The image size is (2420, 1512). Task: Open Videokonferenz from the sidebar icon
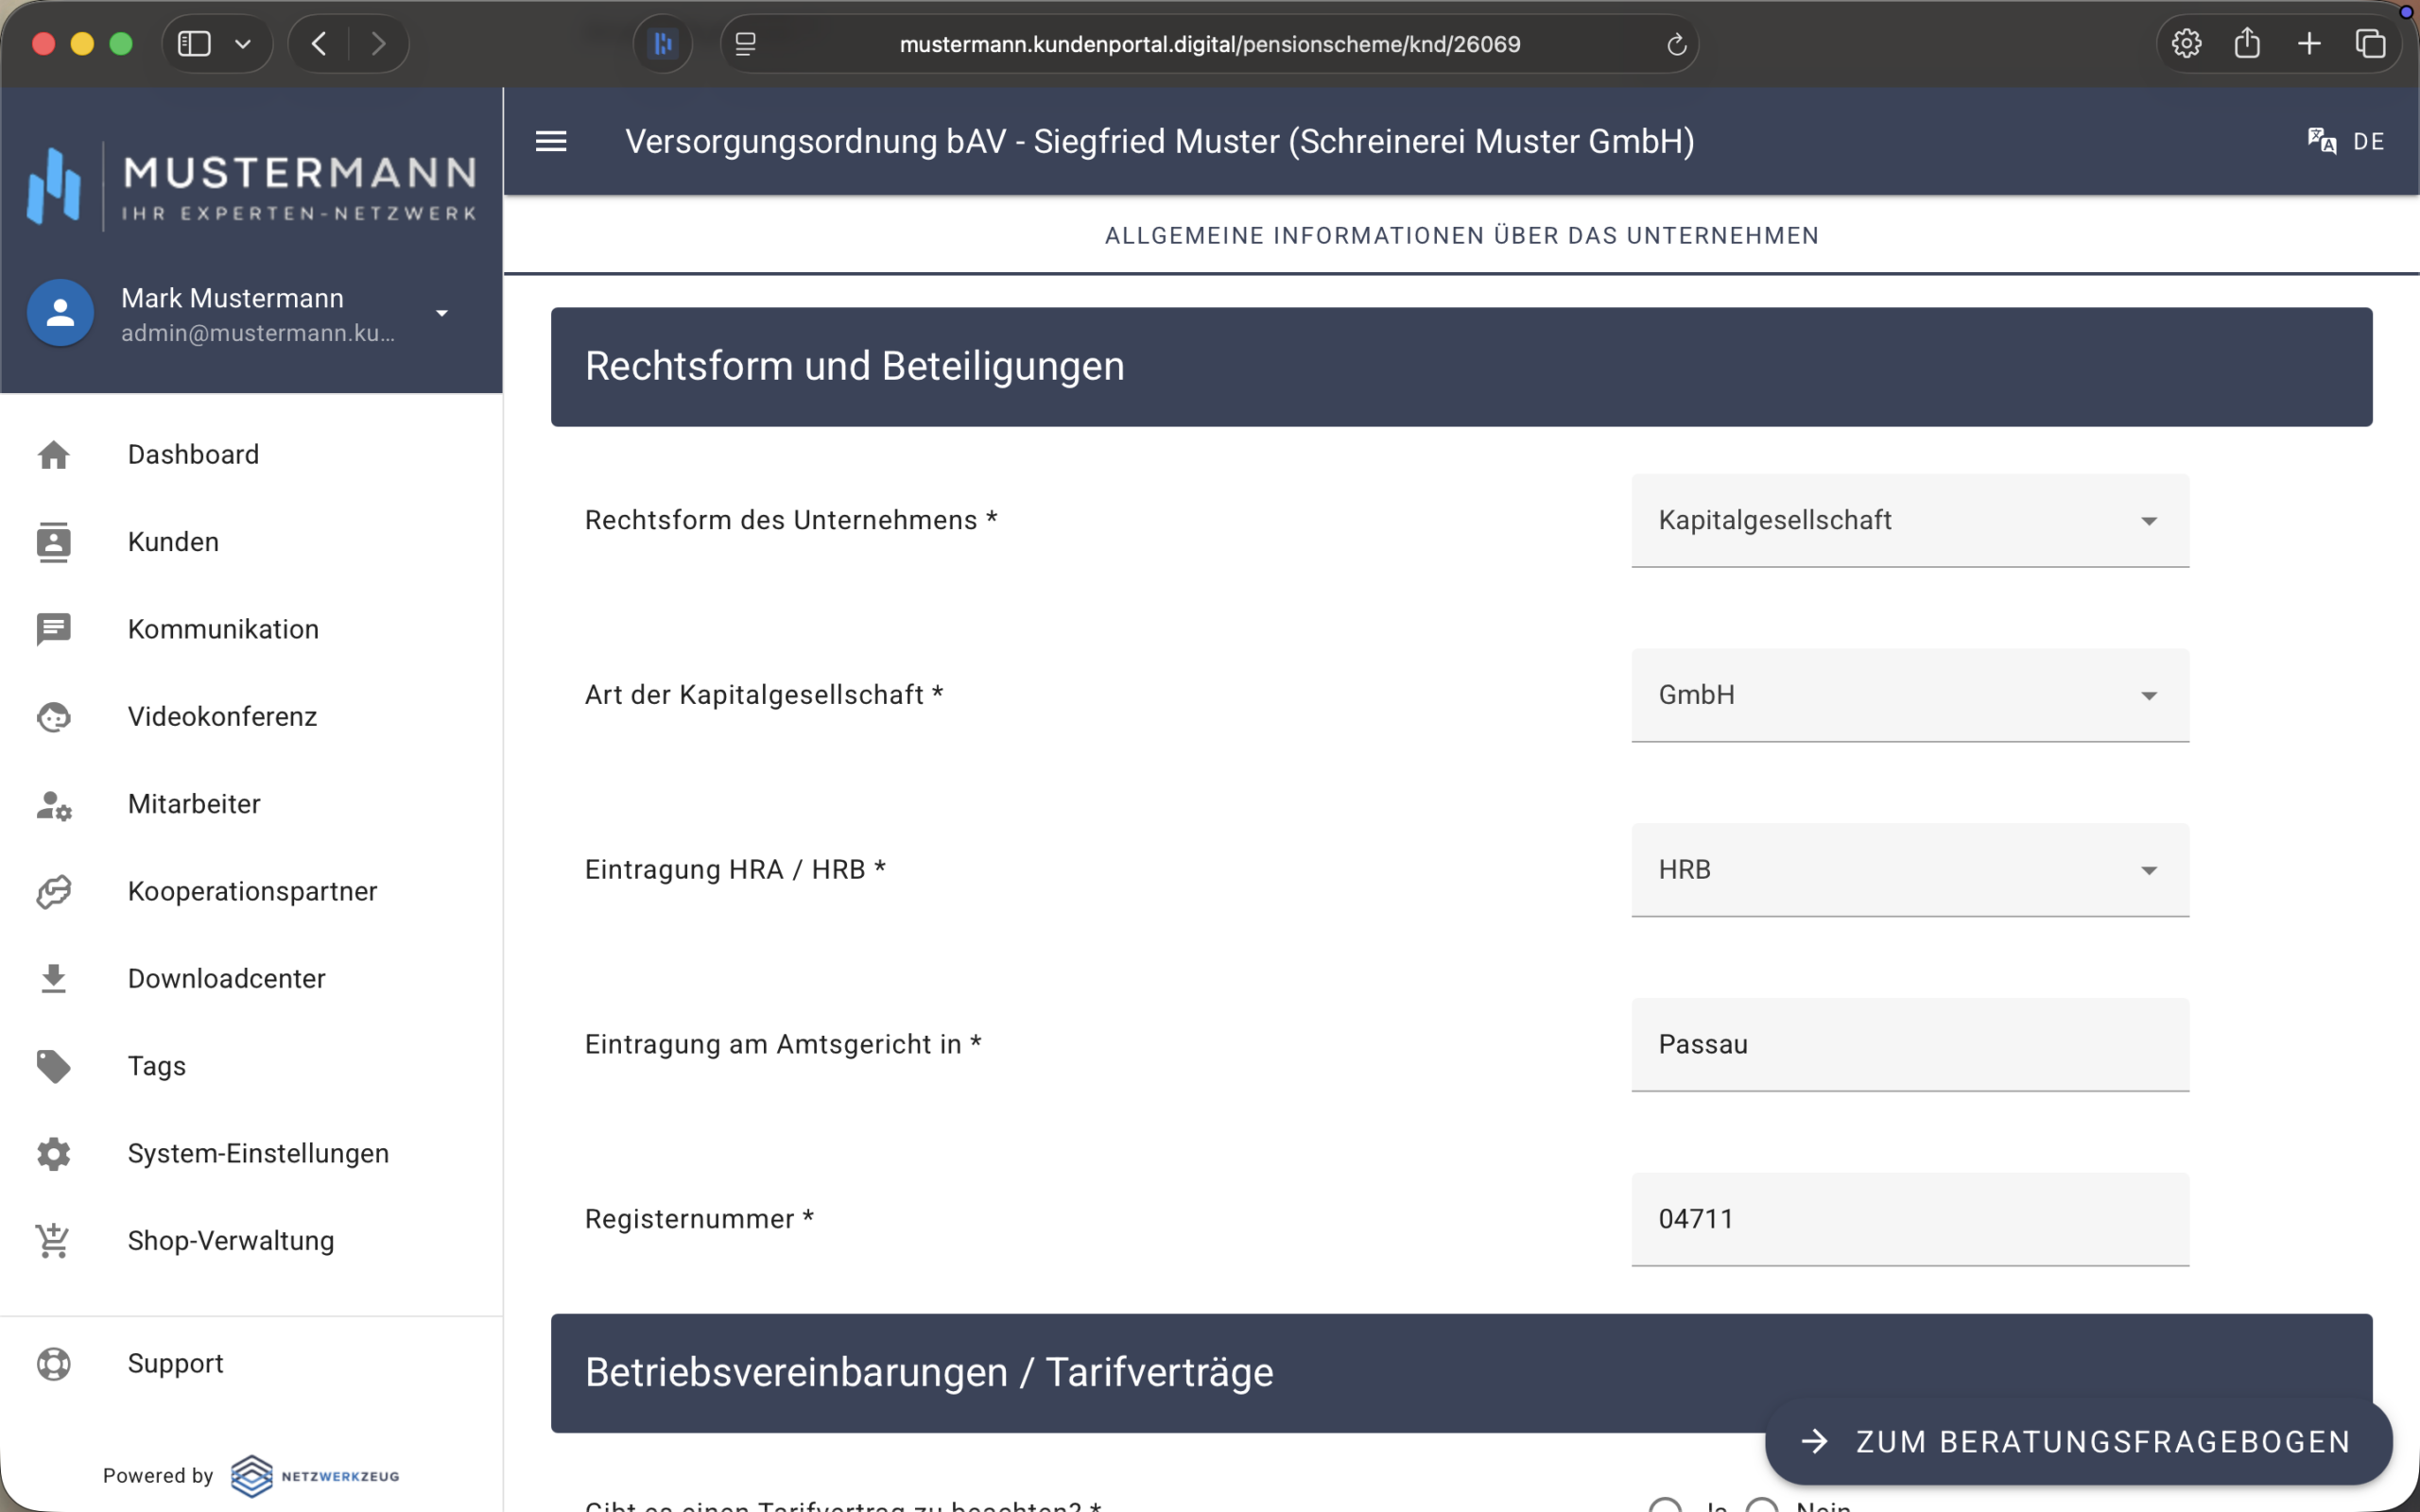[54, 717]
